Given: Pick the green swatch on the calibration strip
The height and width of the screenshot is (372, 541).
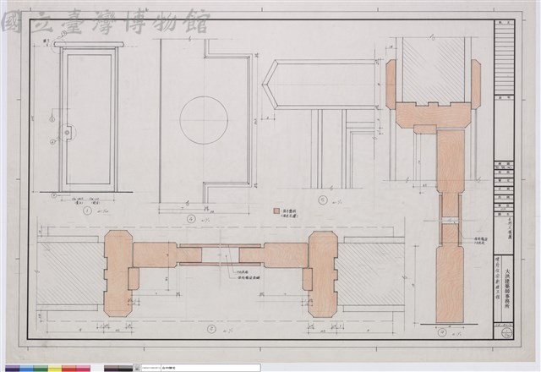Looking at the screenshot, I should (x=41, y=369).
